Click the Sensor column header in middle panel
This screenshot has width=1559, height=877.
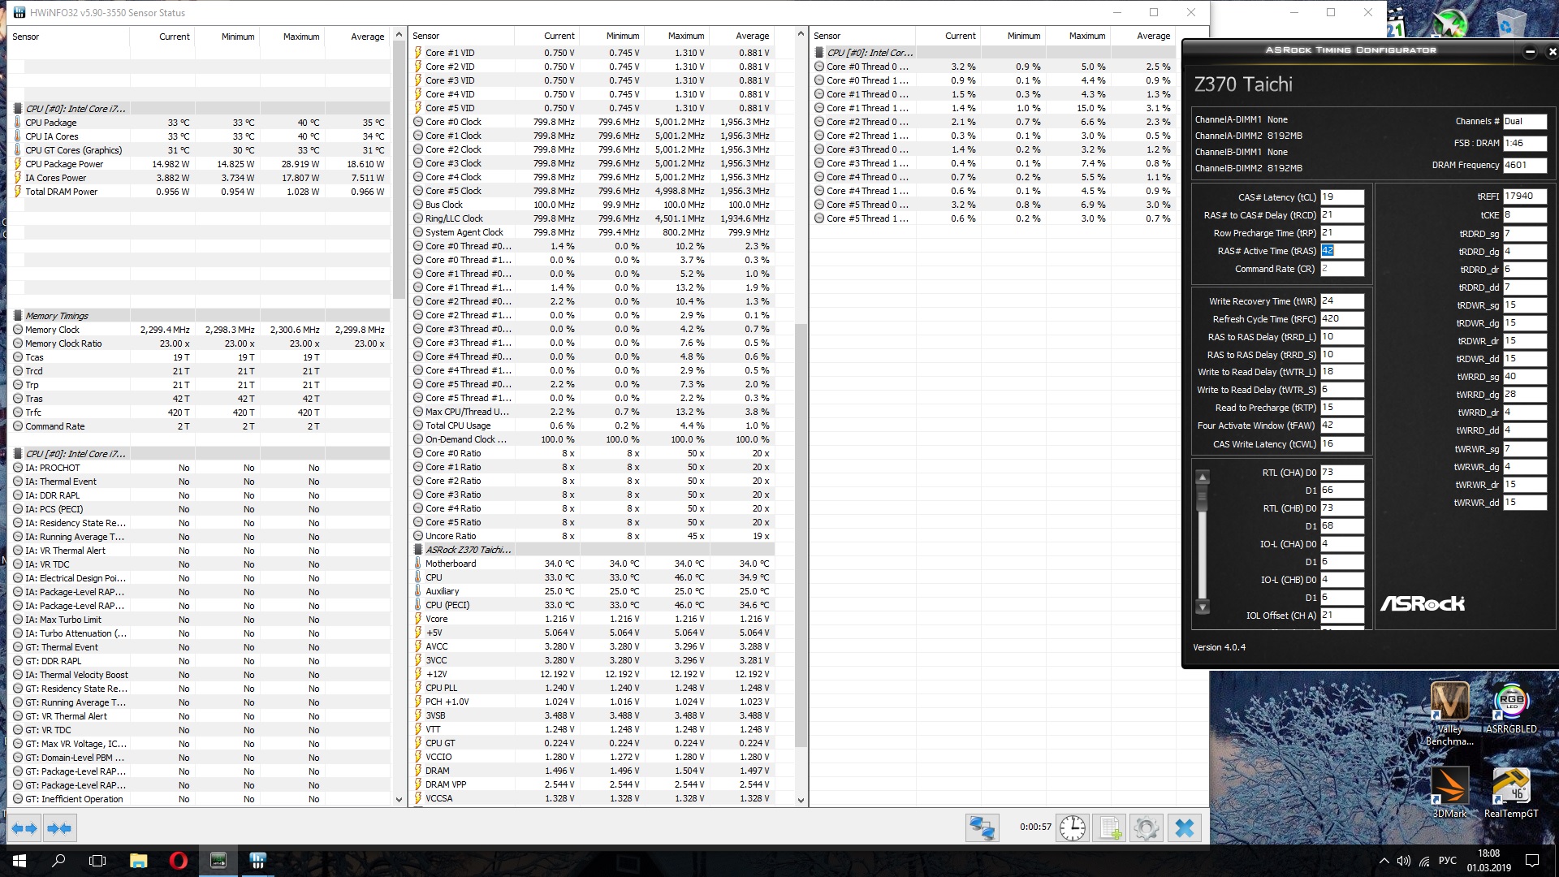click(426, 36)
